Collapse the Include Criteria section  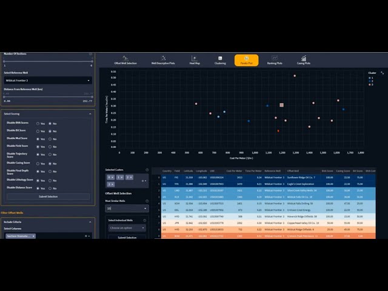tap(90, 222)
